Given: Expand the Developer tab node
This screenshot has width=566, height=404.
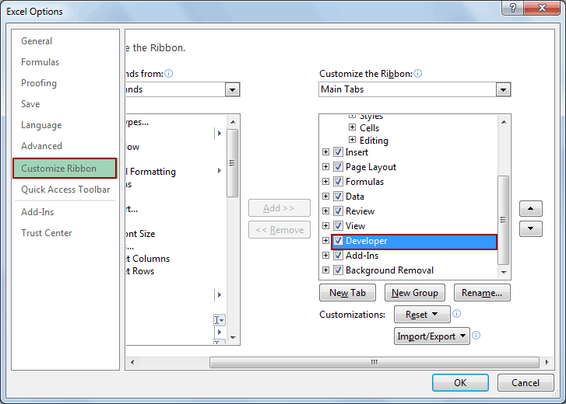Looking at the screenshot, I should coord(325,241).
